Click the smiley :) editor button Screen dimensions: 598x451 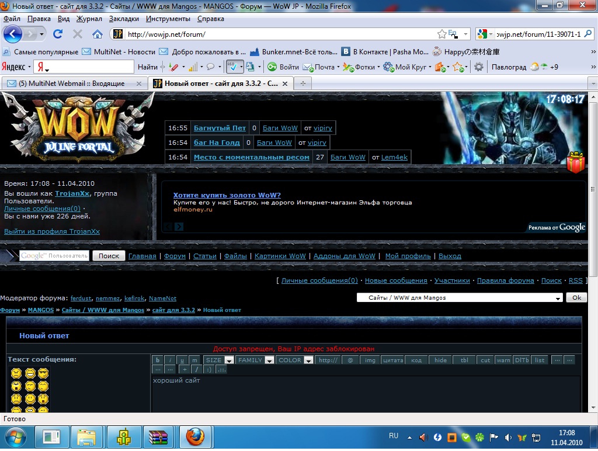pyautogui.click(x=208, y=369)
